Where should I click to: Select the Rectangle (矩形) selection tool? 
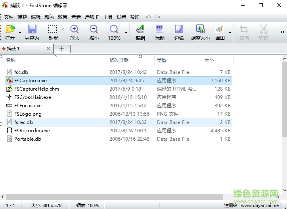coord(53,30)
